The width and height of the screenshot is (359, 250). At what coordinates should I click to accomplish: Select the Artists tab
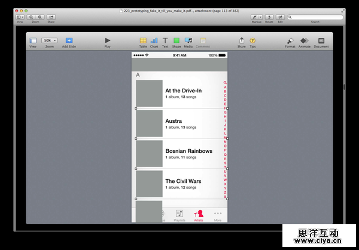coord(199,214)
